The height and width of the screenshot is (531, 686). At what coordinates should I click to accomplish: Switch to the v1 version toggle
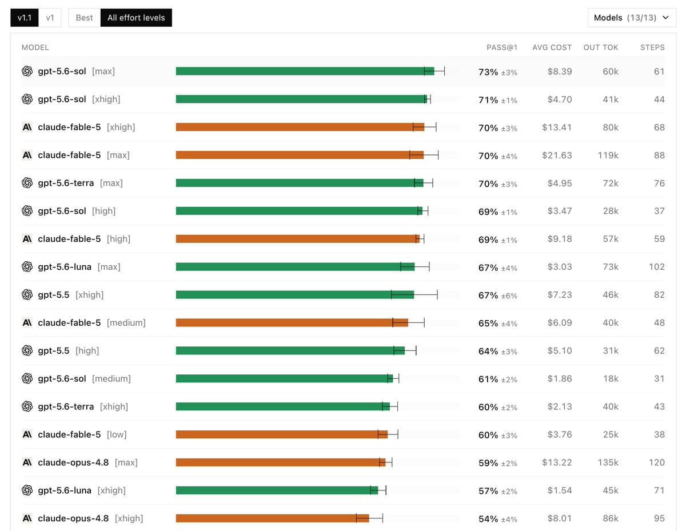[x=50, y=18]
